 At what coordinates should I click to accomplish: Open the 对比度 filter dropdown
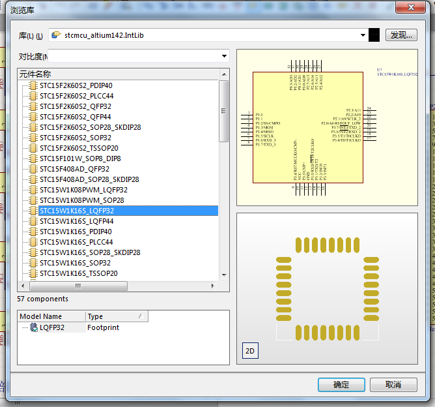(x=224, y=56)
